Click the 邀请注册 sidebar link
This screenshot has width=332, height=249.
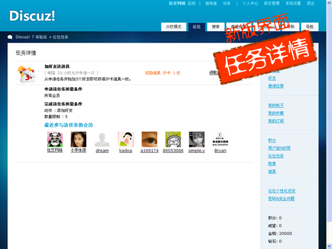tap(276, 86)
